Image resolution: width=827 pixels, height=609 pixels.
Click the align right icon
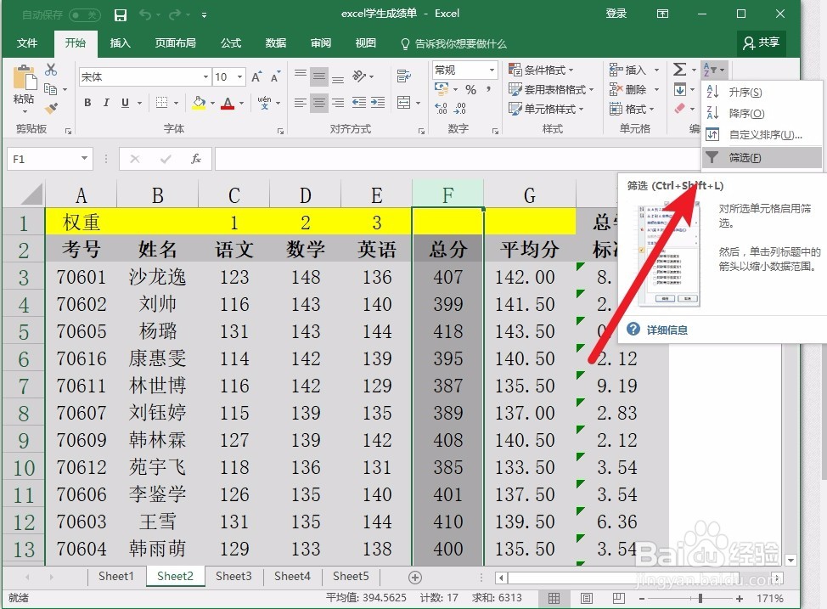coord(338,103)
